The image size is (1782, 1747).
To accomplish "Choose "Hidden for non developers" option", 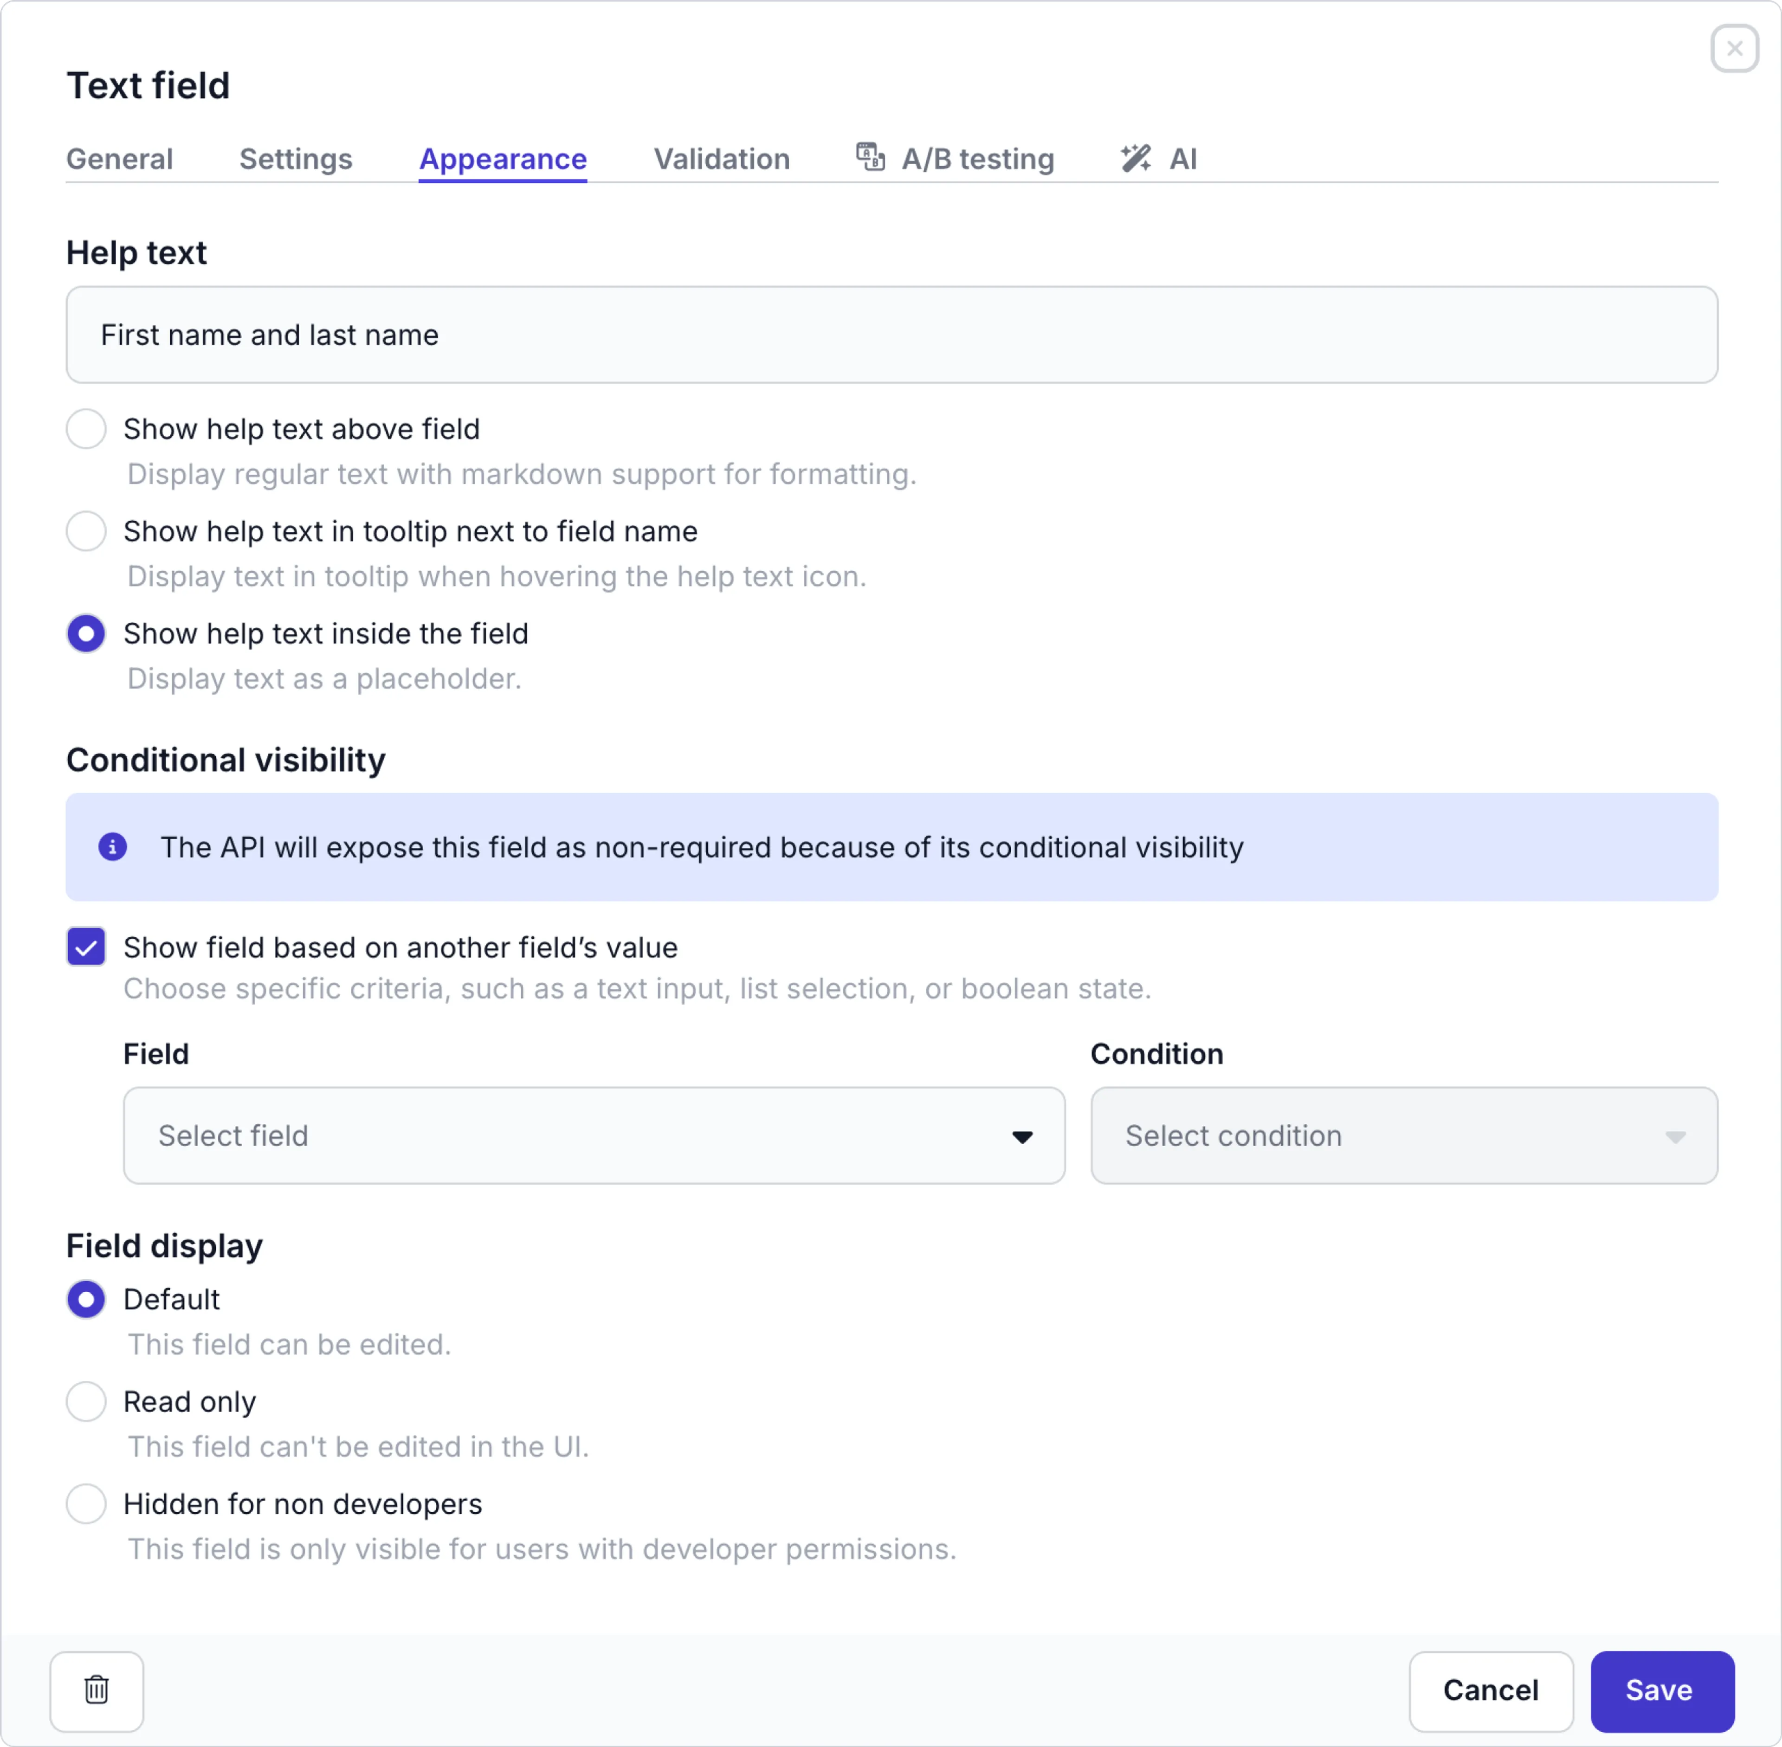I will (x=85, y=1504).
